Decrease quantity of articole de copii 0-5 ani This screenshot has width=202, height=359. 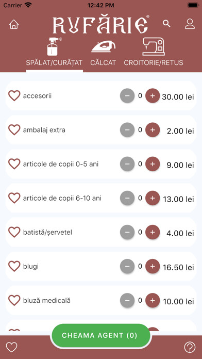pyautogui.click(x=127, y=164)
